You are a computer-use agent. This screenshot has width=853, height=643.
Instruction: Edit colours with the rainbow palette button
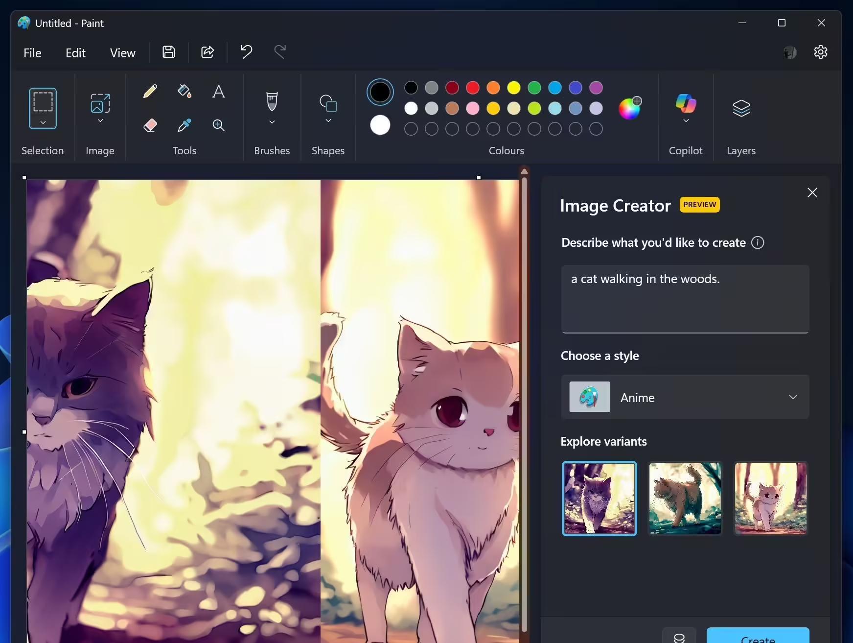coord(630,108)
